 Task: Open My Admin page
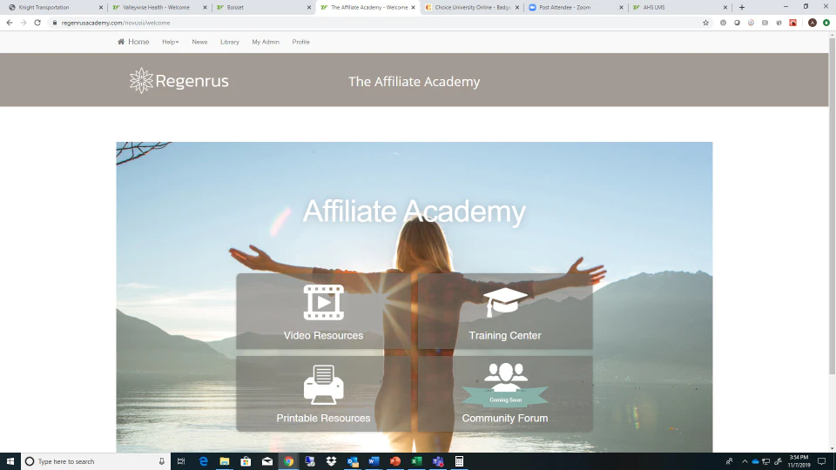point(266,42)
